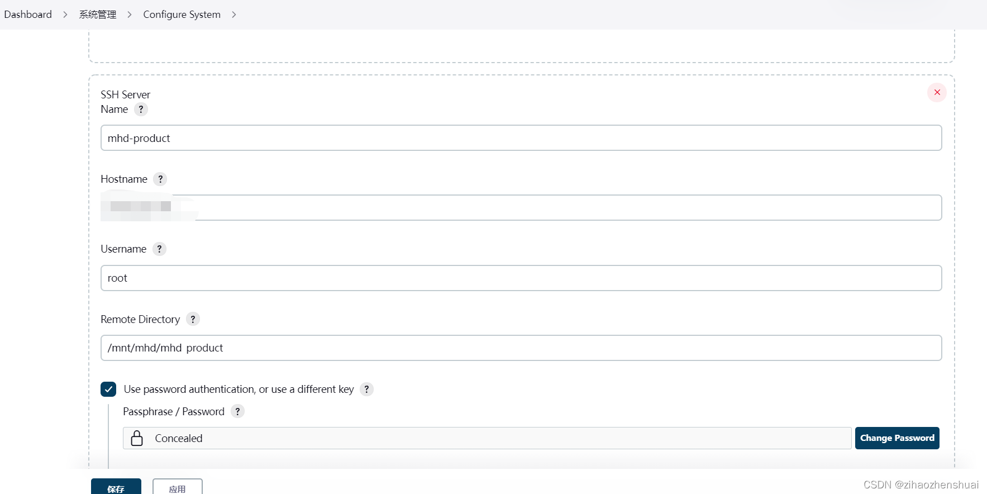
Task: Go to 系统管理 breadcrumb
Action: (x=98, y=15)
